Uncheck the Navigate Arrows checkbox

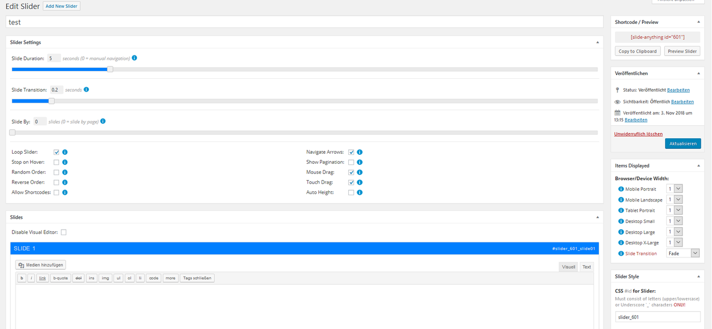click(x=351, y=152)
